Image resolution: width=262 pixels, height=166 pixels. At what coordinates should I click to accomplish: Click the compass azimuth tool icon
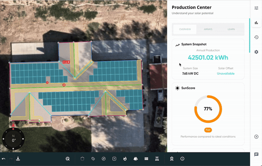104,159
